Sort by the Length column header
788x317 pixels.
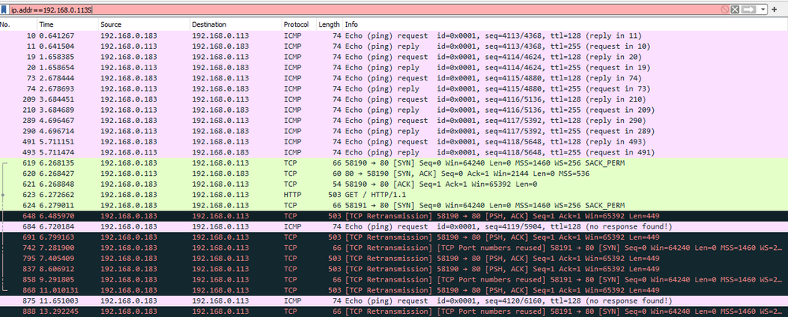coord(329,24)
